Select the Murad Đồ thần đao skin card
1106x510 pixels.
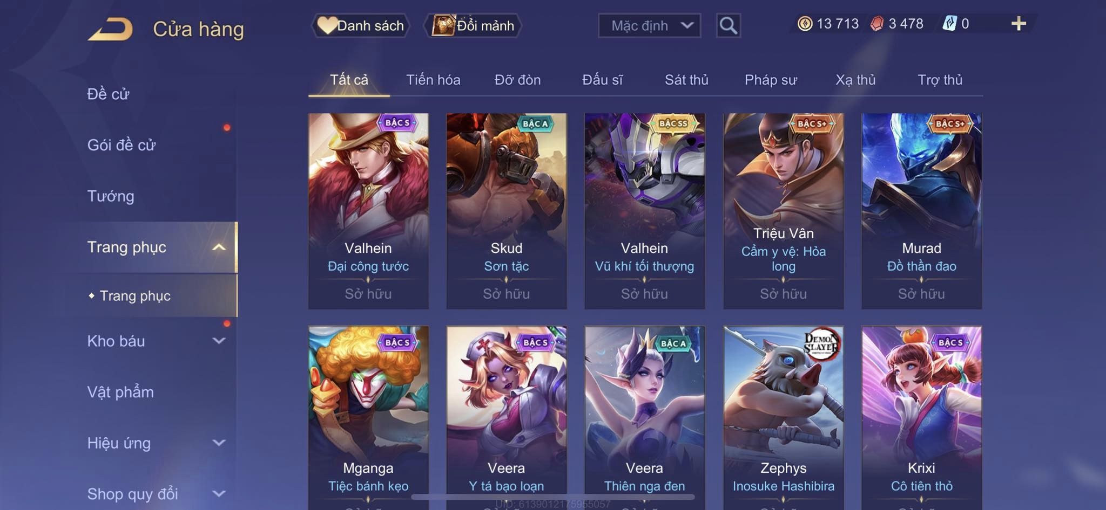[x=921, y=211]
